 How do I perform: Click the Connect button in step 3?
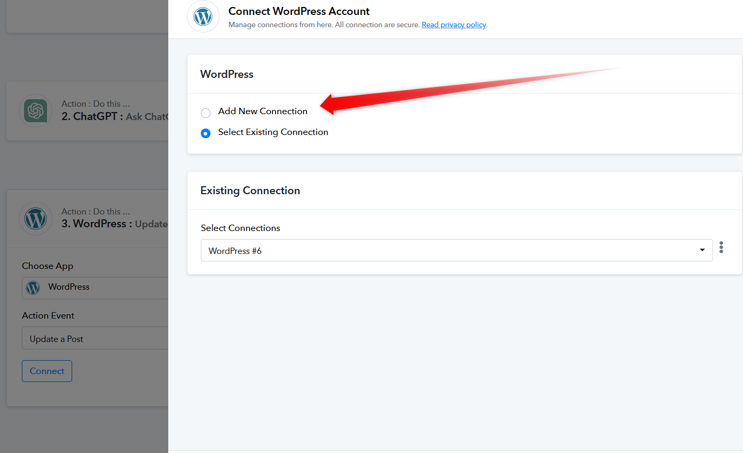tap(47, 371)
